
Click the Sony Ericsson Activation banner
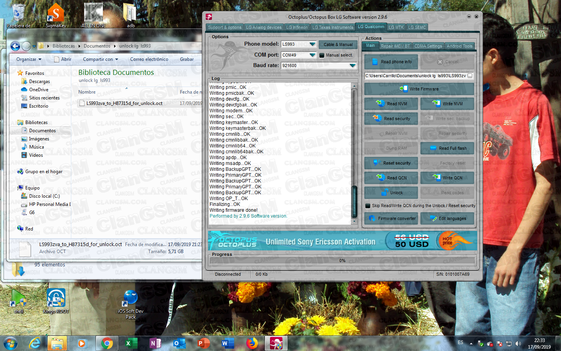342,241
